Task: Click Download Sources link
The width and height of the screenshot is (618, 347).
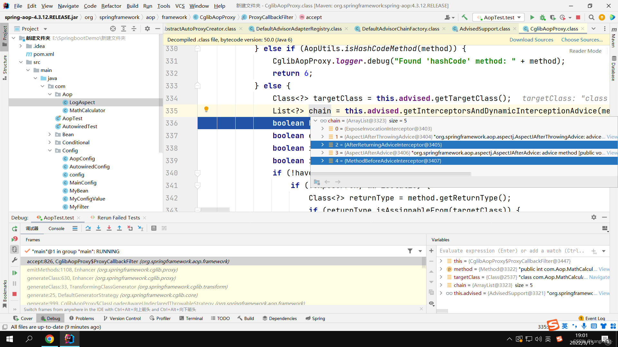Action: click(x=531, y=40)
